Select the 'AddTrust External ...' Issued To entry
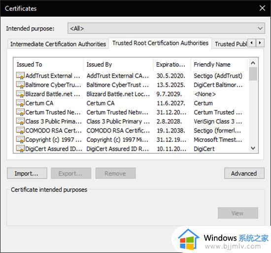Image resolution: width=271 pixels, height=253 pixels. pos(53,76)
